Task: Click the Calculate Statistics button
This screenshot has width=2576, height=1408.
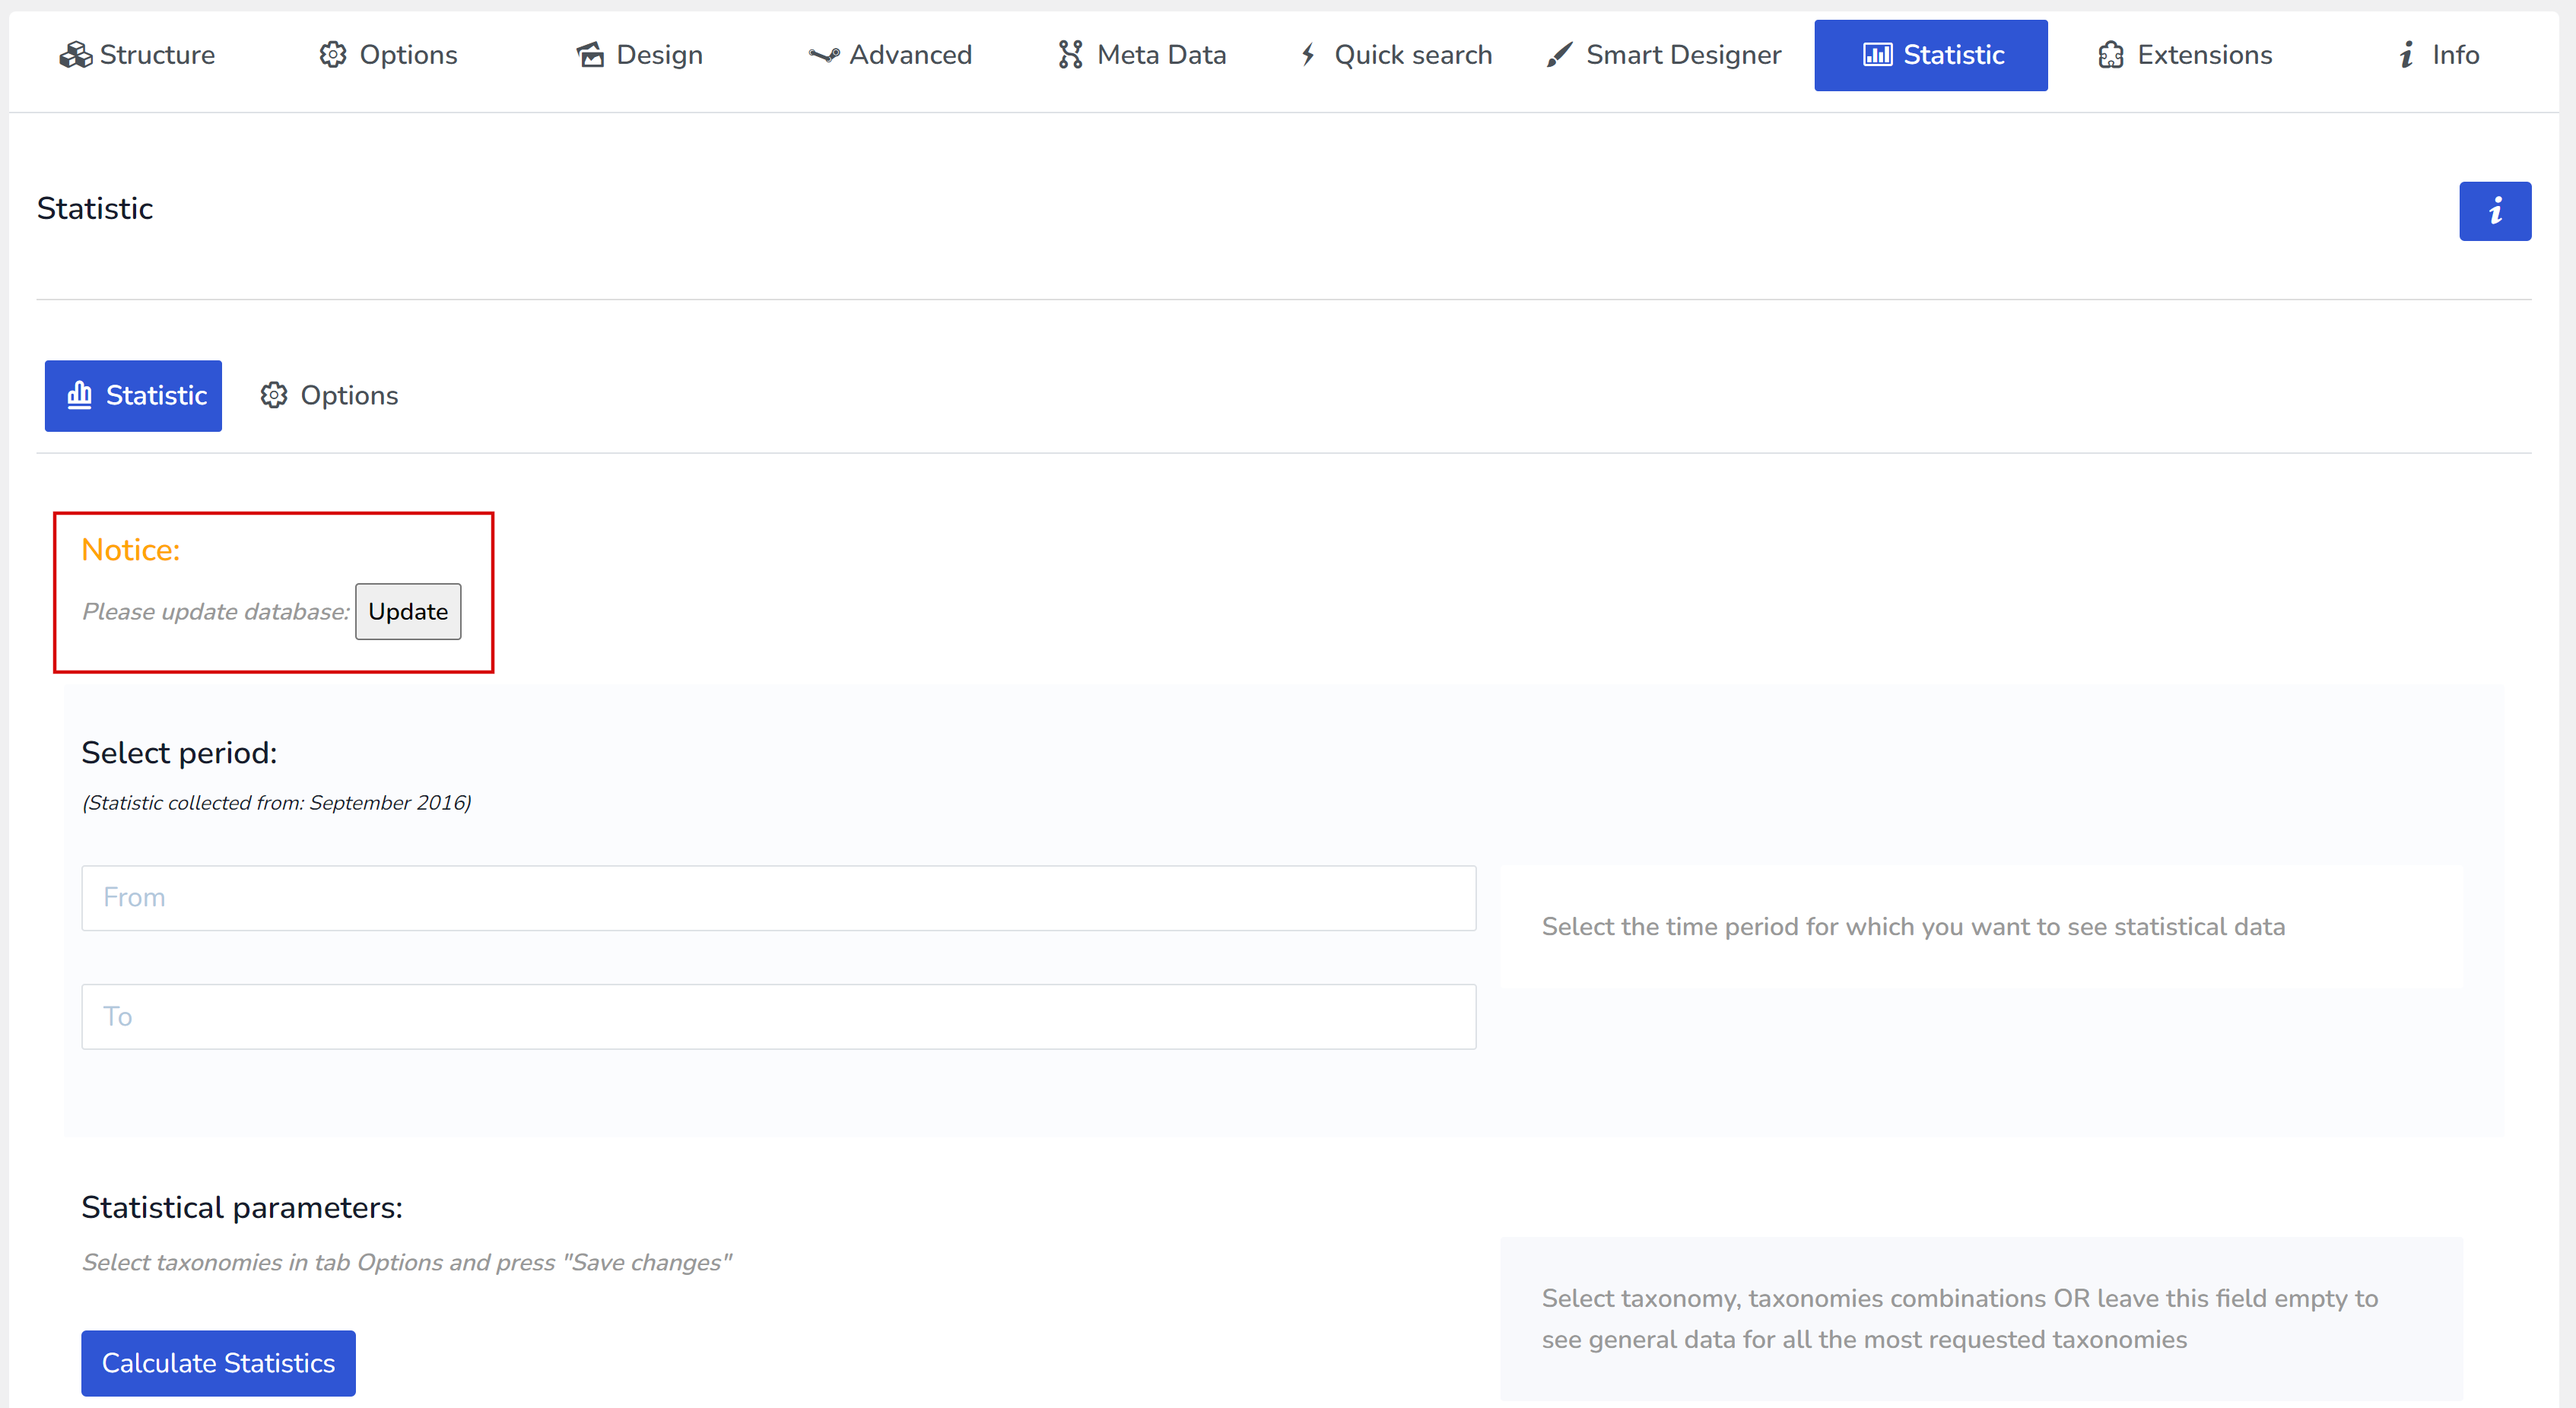Action: (218, 1363)
